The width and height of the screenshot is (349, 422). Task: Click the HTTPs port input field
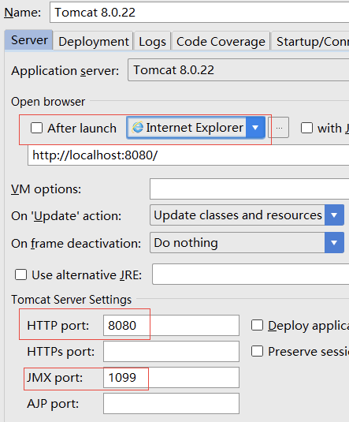171,352
